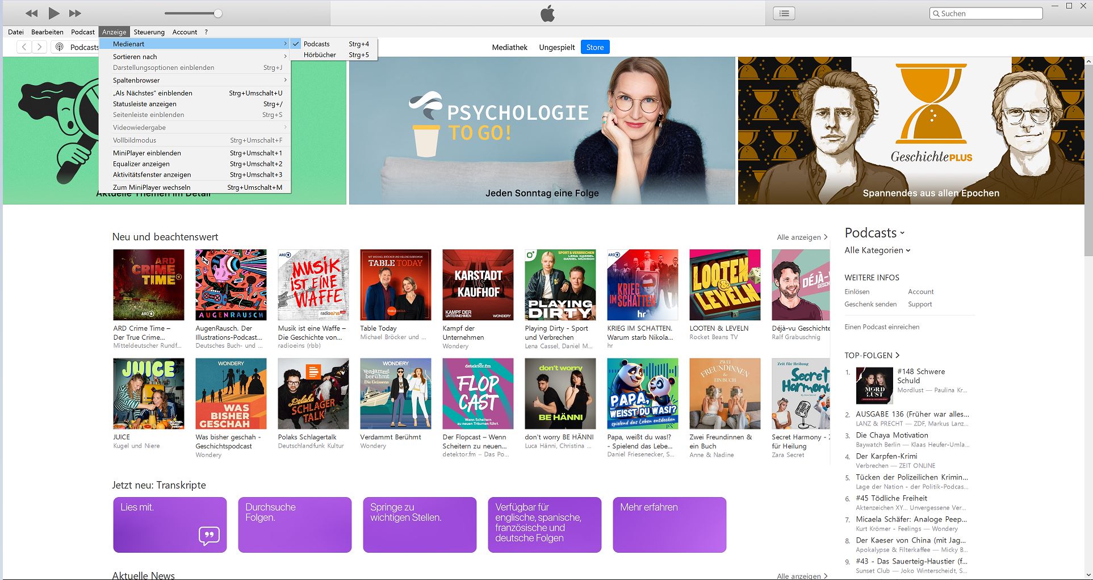Open the Bearbeiten menu
The width and height of the screenshot is (1093, 580).
pos(47,32)
